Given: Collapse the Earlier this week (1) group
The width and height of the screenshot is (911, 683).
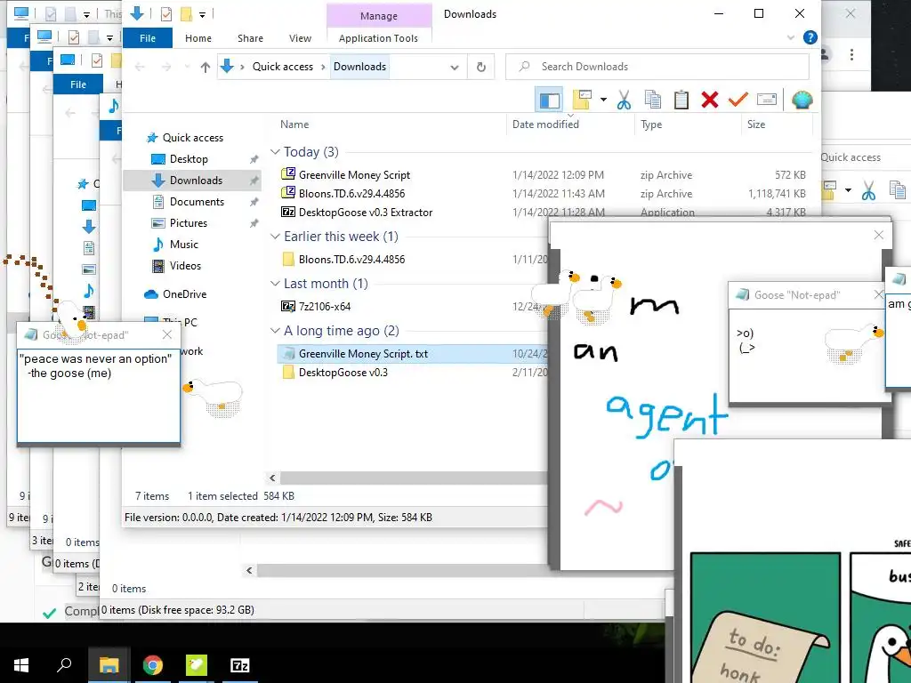Looking at the screenshot, I should tap(275, 237).
